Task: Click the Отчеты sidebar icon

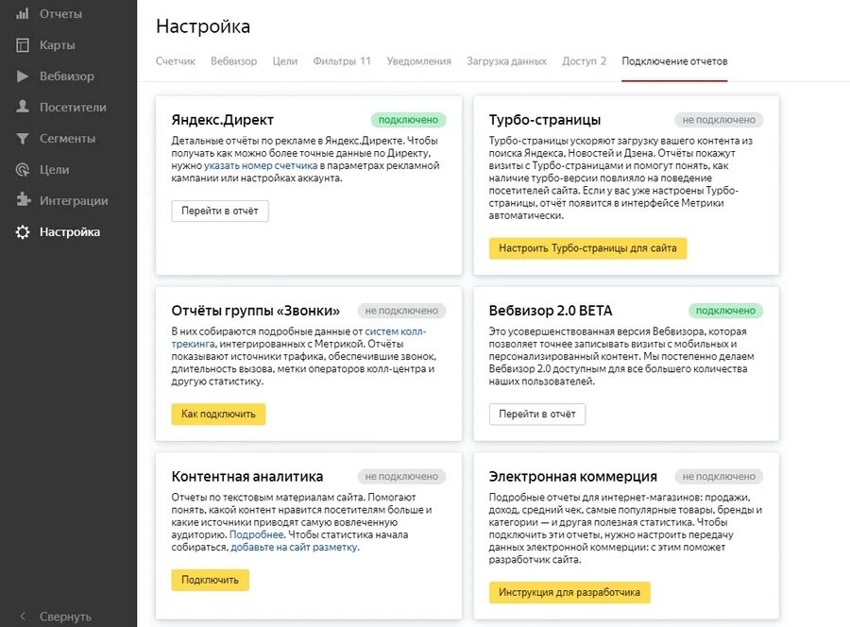Action: click(x=23, y=14)
